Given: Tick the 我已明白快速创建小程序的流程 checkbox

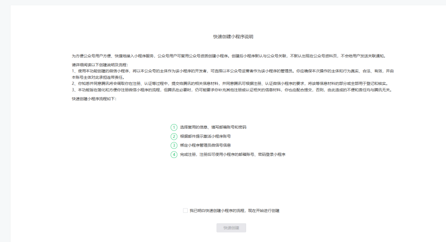Looking at the screenshot, I should pyautogui.click(x=186, y=211).
